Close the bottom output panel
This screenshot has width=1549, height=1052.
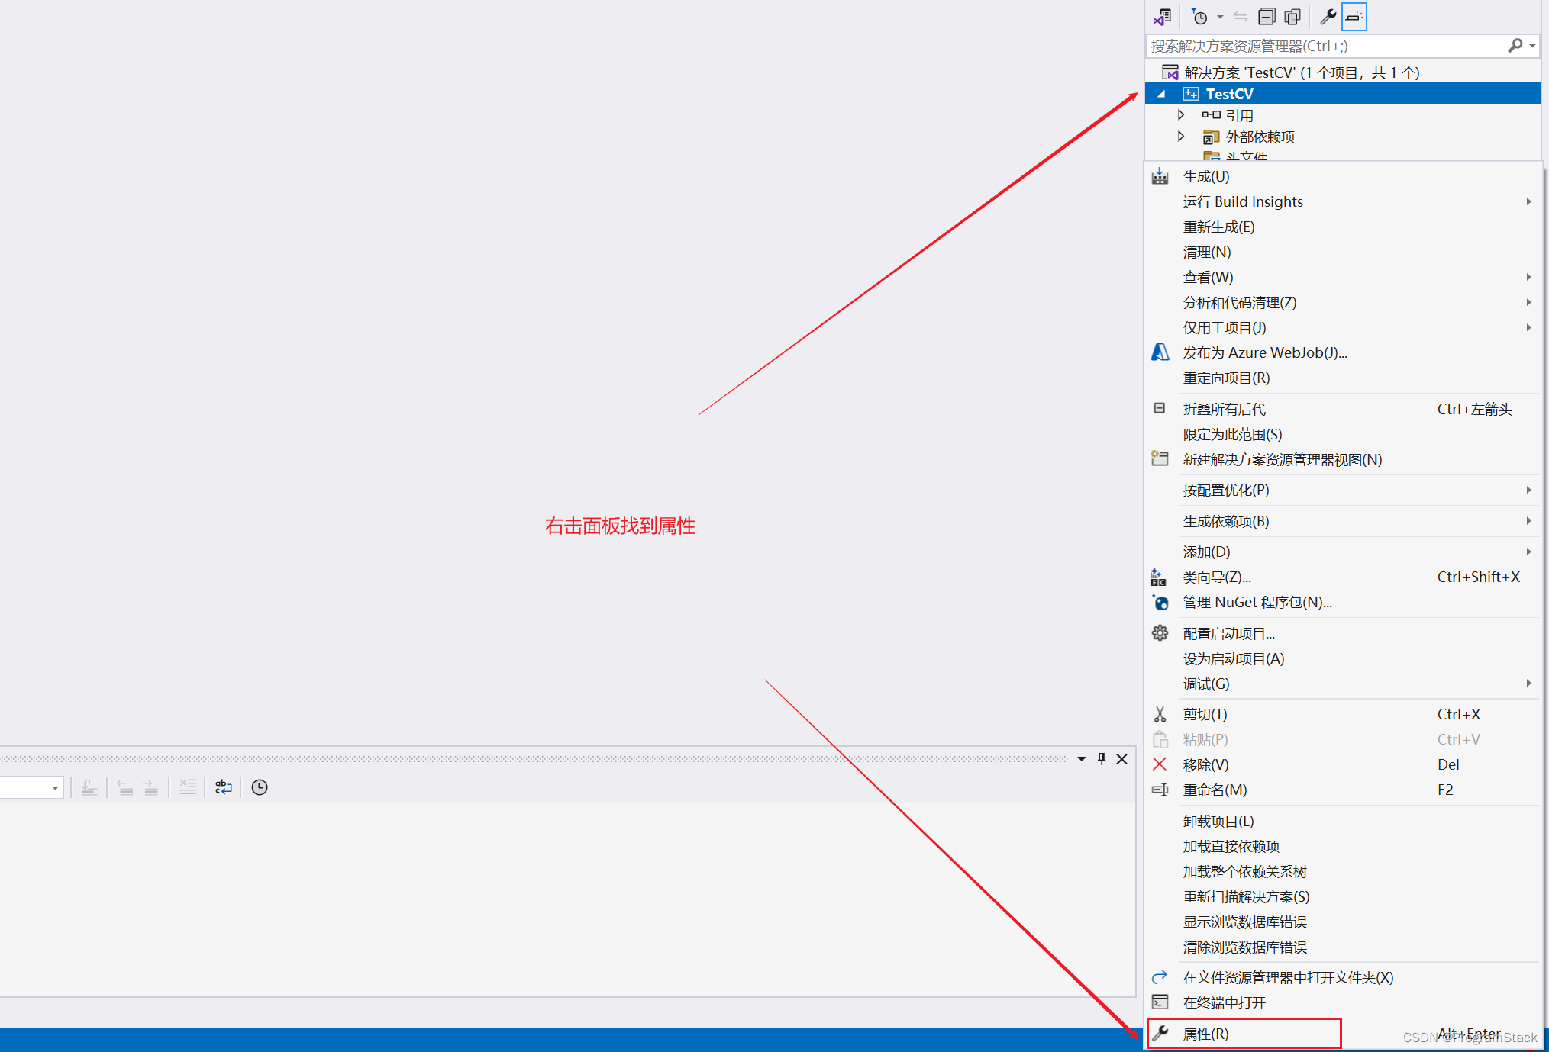tap(1121, 758)
